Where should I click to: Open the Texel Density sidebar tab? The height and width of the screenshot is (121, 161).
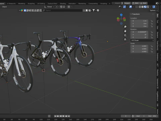click(158, 45)
